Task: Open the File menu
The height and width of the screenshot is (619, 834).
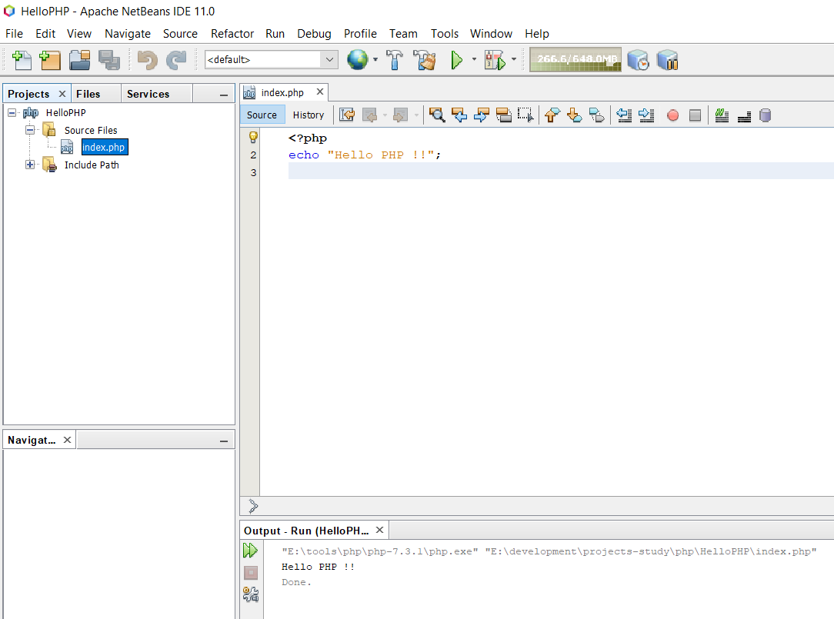Action: [x=15, y=34]
